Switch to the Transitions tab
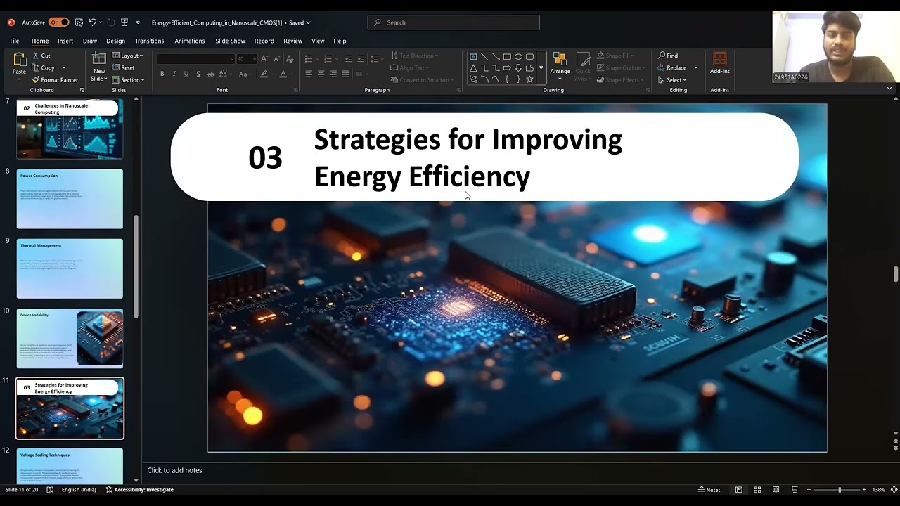The width and height of the screenshot is (900, 506). point(149,41)
